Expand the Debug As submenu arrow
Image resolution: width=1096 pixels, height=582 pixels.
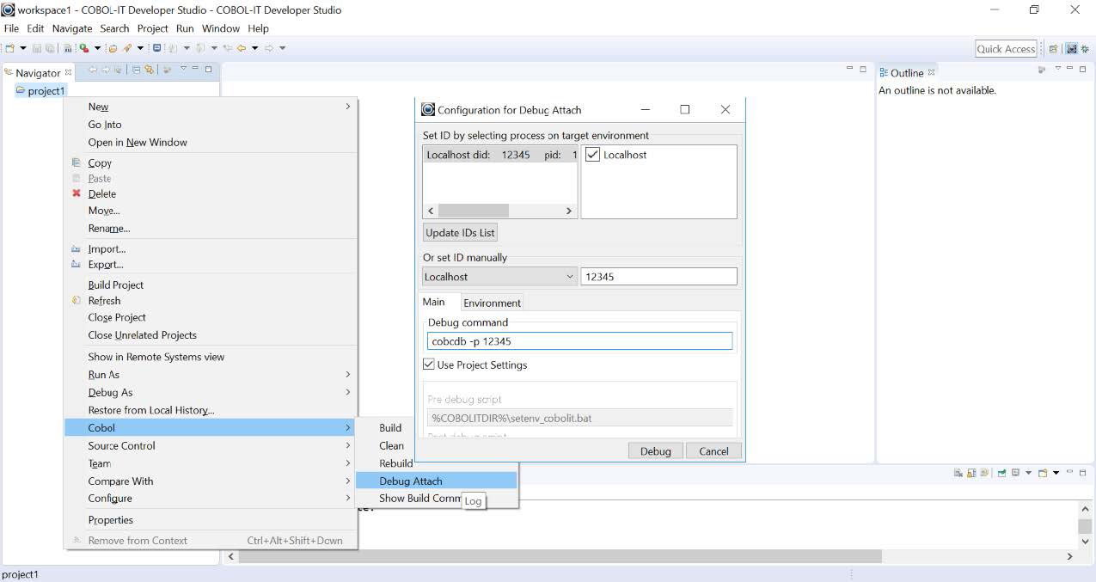pos(347,392)
